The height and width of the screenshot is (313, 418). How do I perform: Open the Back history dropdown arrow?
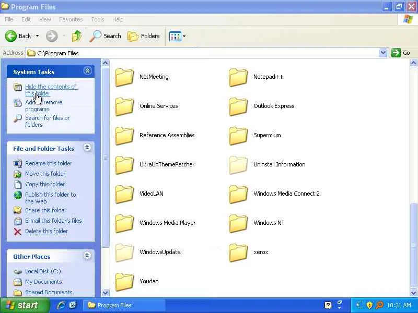click(37, 36)
